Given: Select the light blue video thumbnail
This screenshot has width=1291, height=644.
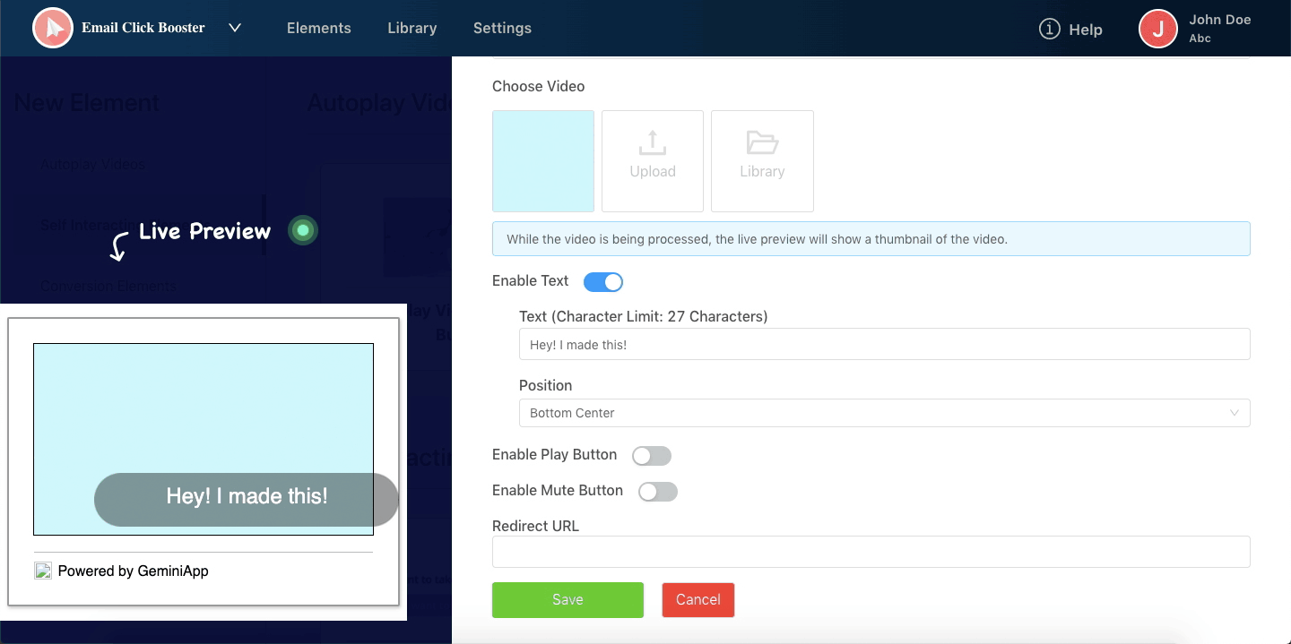Looking at the screenshot, I should pos(543,161).
